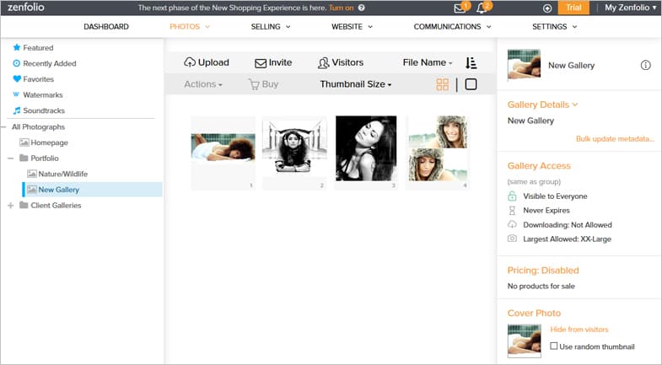Click the gallery info icon
The image size is (662, 365).
click(645, 65)
